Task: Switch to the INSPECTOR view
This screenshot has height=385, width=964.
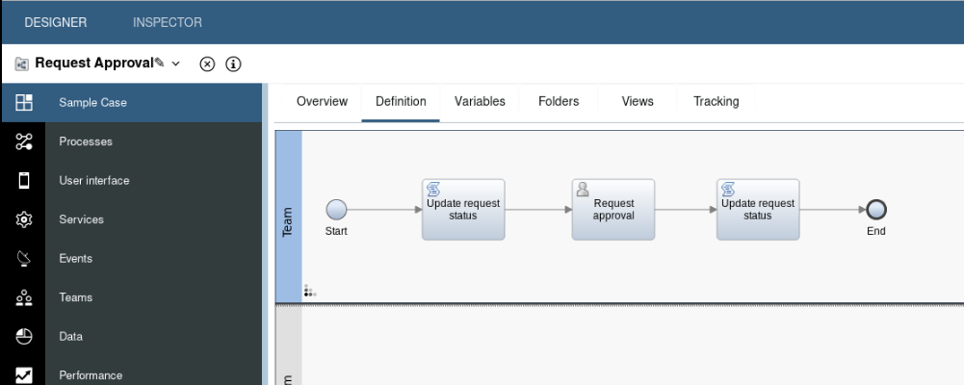Action: click(x=168, y=23)
